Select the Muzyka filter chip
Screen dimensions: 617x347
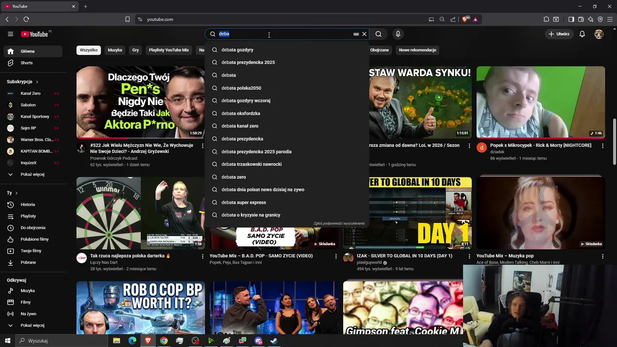tap(115, 50)
